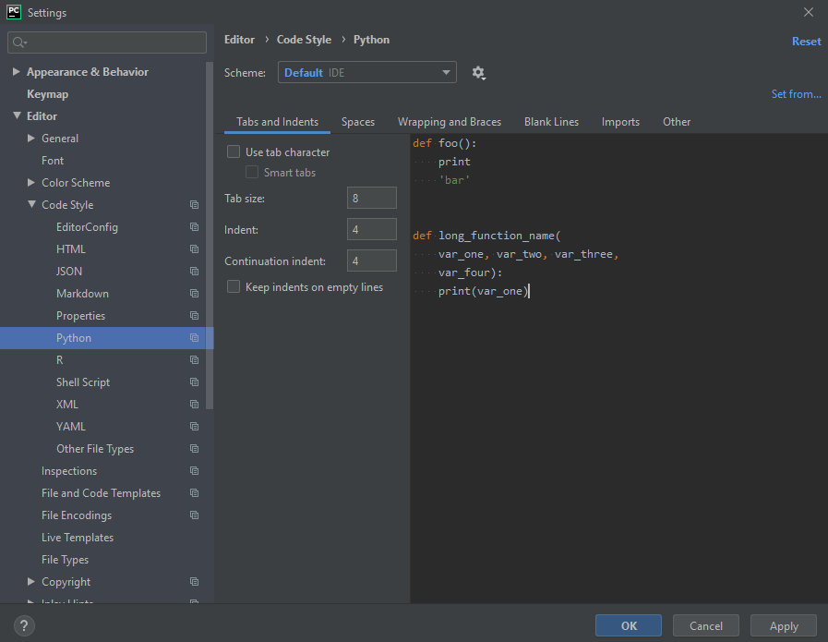
Task: Focus the Tab size input field
Action: 372,199
